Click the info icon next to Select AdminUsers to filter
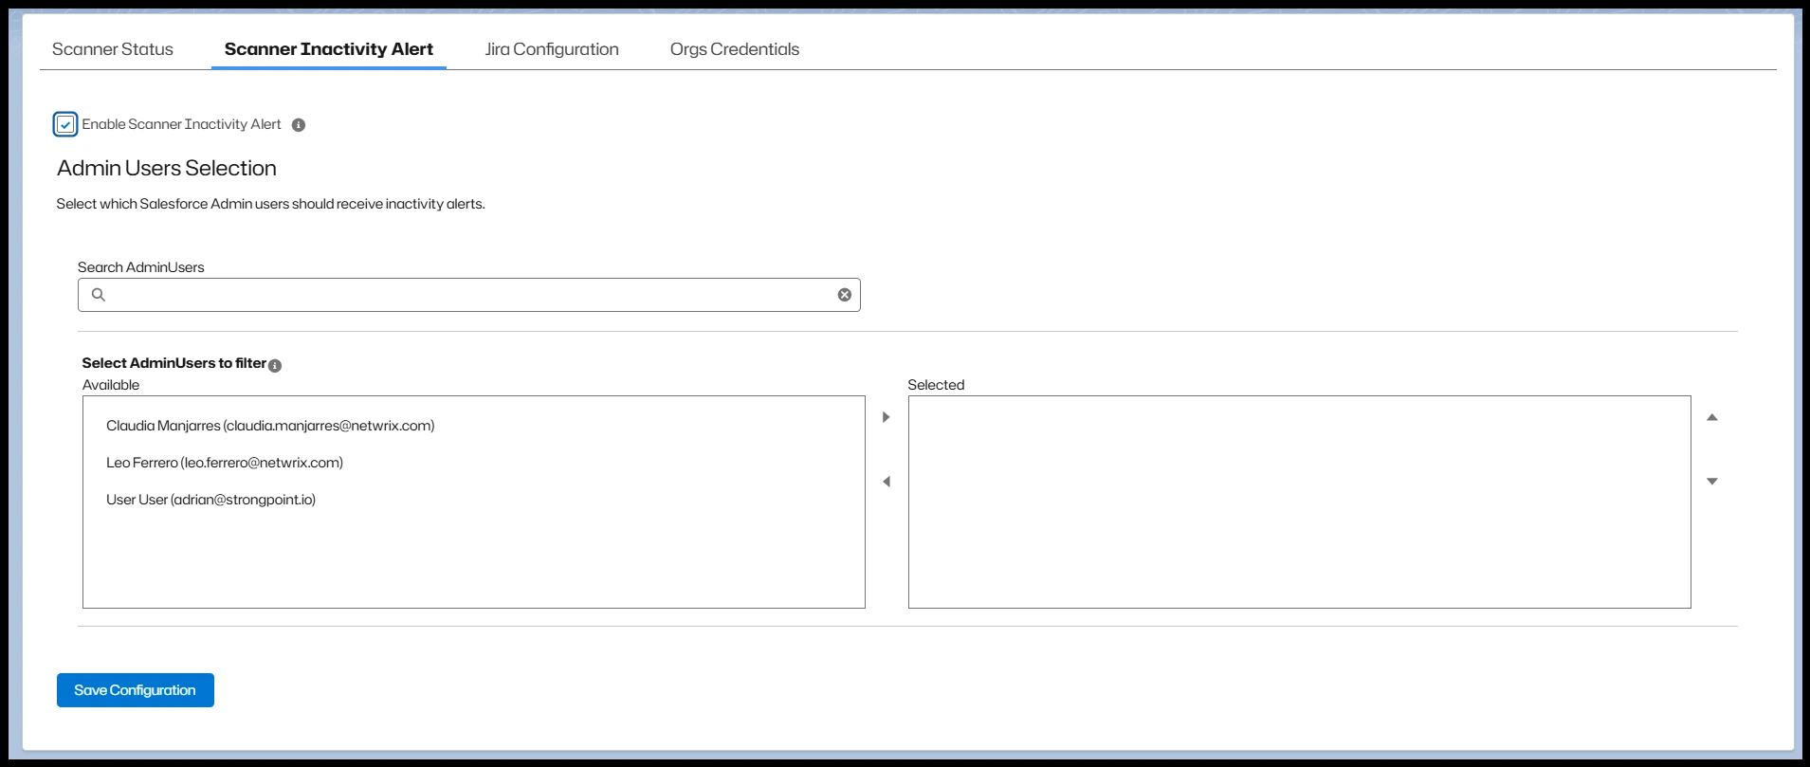The height and width of the screenshot is (767, 1810). (275, 366)
